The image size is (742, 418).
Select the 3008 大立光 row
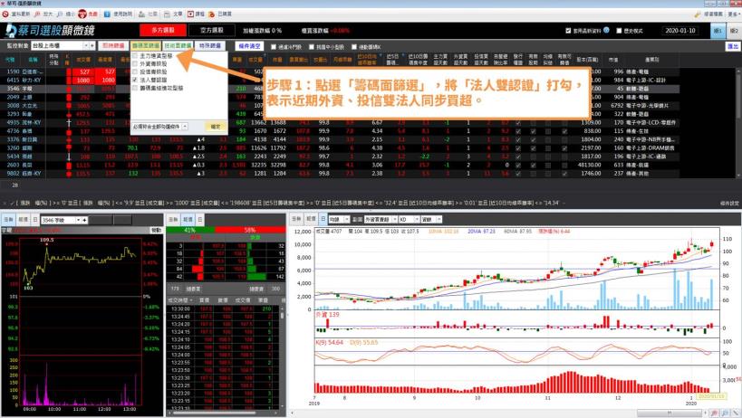[x=340, y=106]
